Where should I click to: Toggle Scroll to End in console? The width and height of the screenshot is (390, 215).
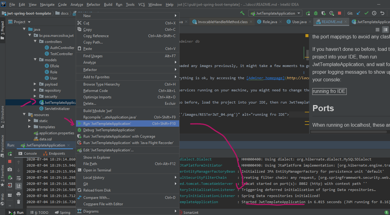[19, 186]
